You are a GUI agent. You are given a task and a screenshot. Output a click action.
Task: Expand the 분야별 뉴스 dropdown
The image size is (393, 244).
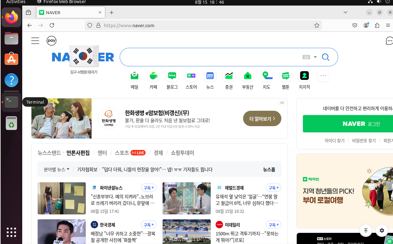56,169
